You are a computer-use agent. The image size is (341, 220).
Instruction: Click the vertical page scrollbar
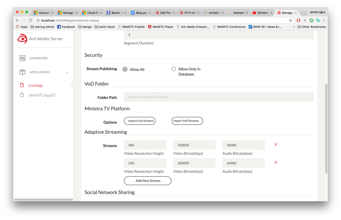tap(326, 128)
